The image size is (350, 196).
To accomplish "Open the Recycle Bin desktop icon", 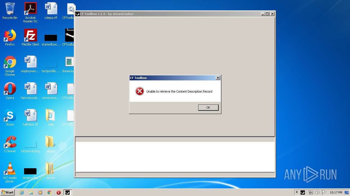I will tap(10, 11).
